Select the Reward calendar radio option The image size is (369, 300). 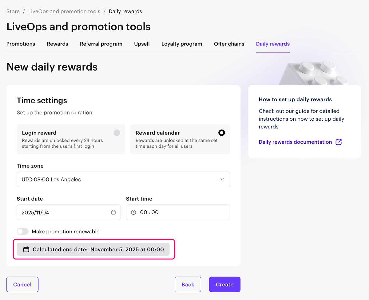pyautogui.click(x=221, y=133)
